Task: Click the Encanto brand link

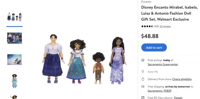Action: pyautogui.click(x=146, y=2)
